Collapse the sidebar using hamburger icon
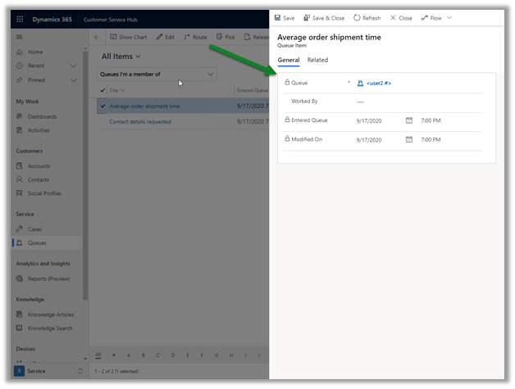515x389 pixels. (x=20, y=38)
